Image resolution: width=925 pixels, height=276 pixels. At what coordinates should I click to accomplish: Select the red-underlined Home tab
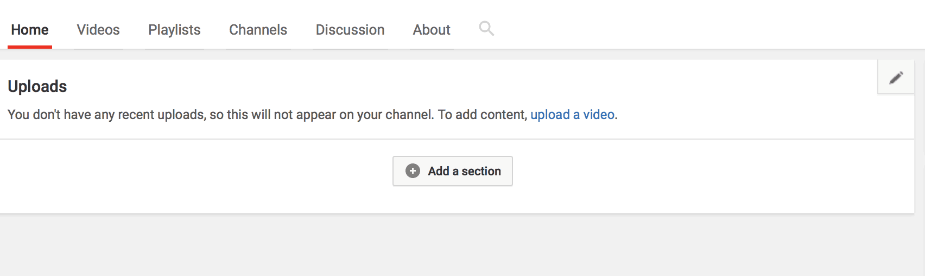(30, 30)
